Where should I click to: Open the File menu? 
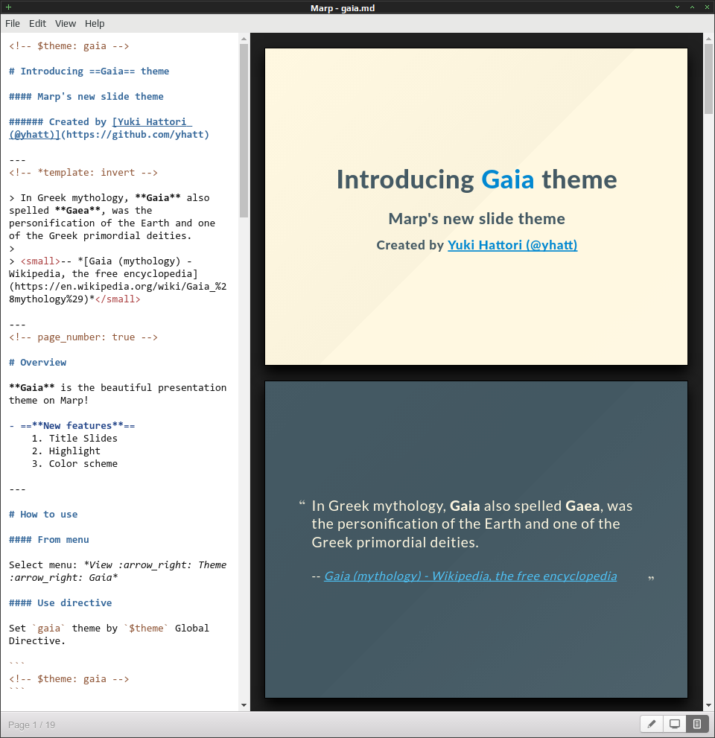[x=12, y=24]
